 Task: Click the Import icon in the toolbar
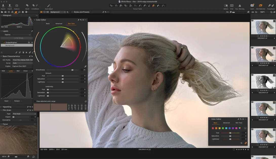click(x=3, y=6)
